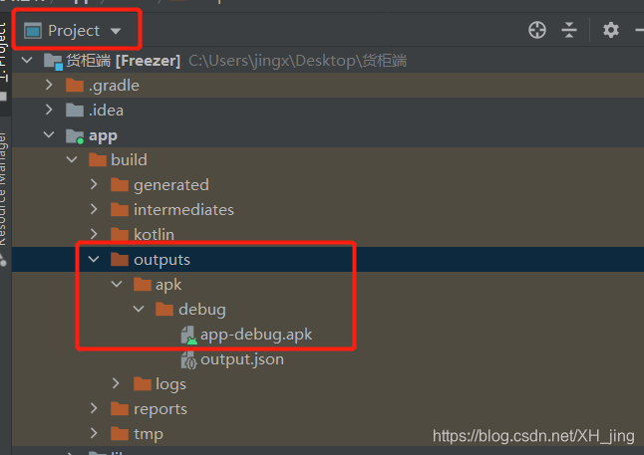Image resolution: width=644 pixels, height=455 pixels.
Task: Click the Collapse All icon
Action: (569, 30)
